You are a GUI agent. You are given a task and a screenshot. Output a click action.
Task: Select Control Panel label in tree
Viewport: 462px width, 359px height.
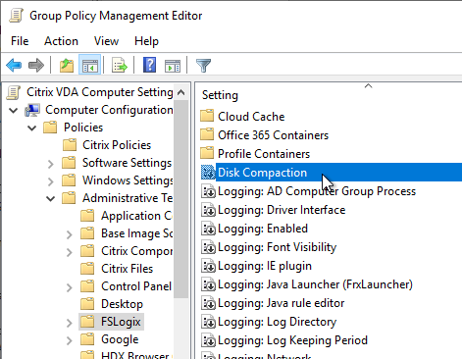click(x=136, y=286)
